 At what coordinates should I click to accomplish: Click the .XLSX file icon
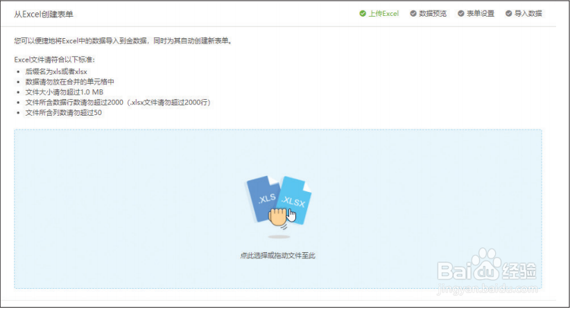point(295,200)
